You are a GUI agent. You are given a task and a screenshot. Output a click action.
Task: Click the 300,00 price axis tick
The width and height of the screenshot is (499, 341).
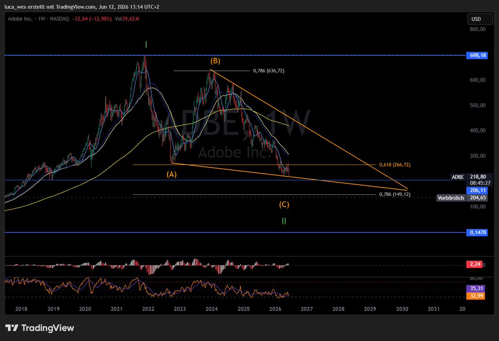click(478, 156)
